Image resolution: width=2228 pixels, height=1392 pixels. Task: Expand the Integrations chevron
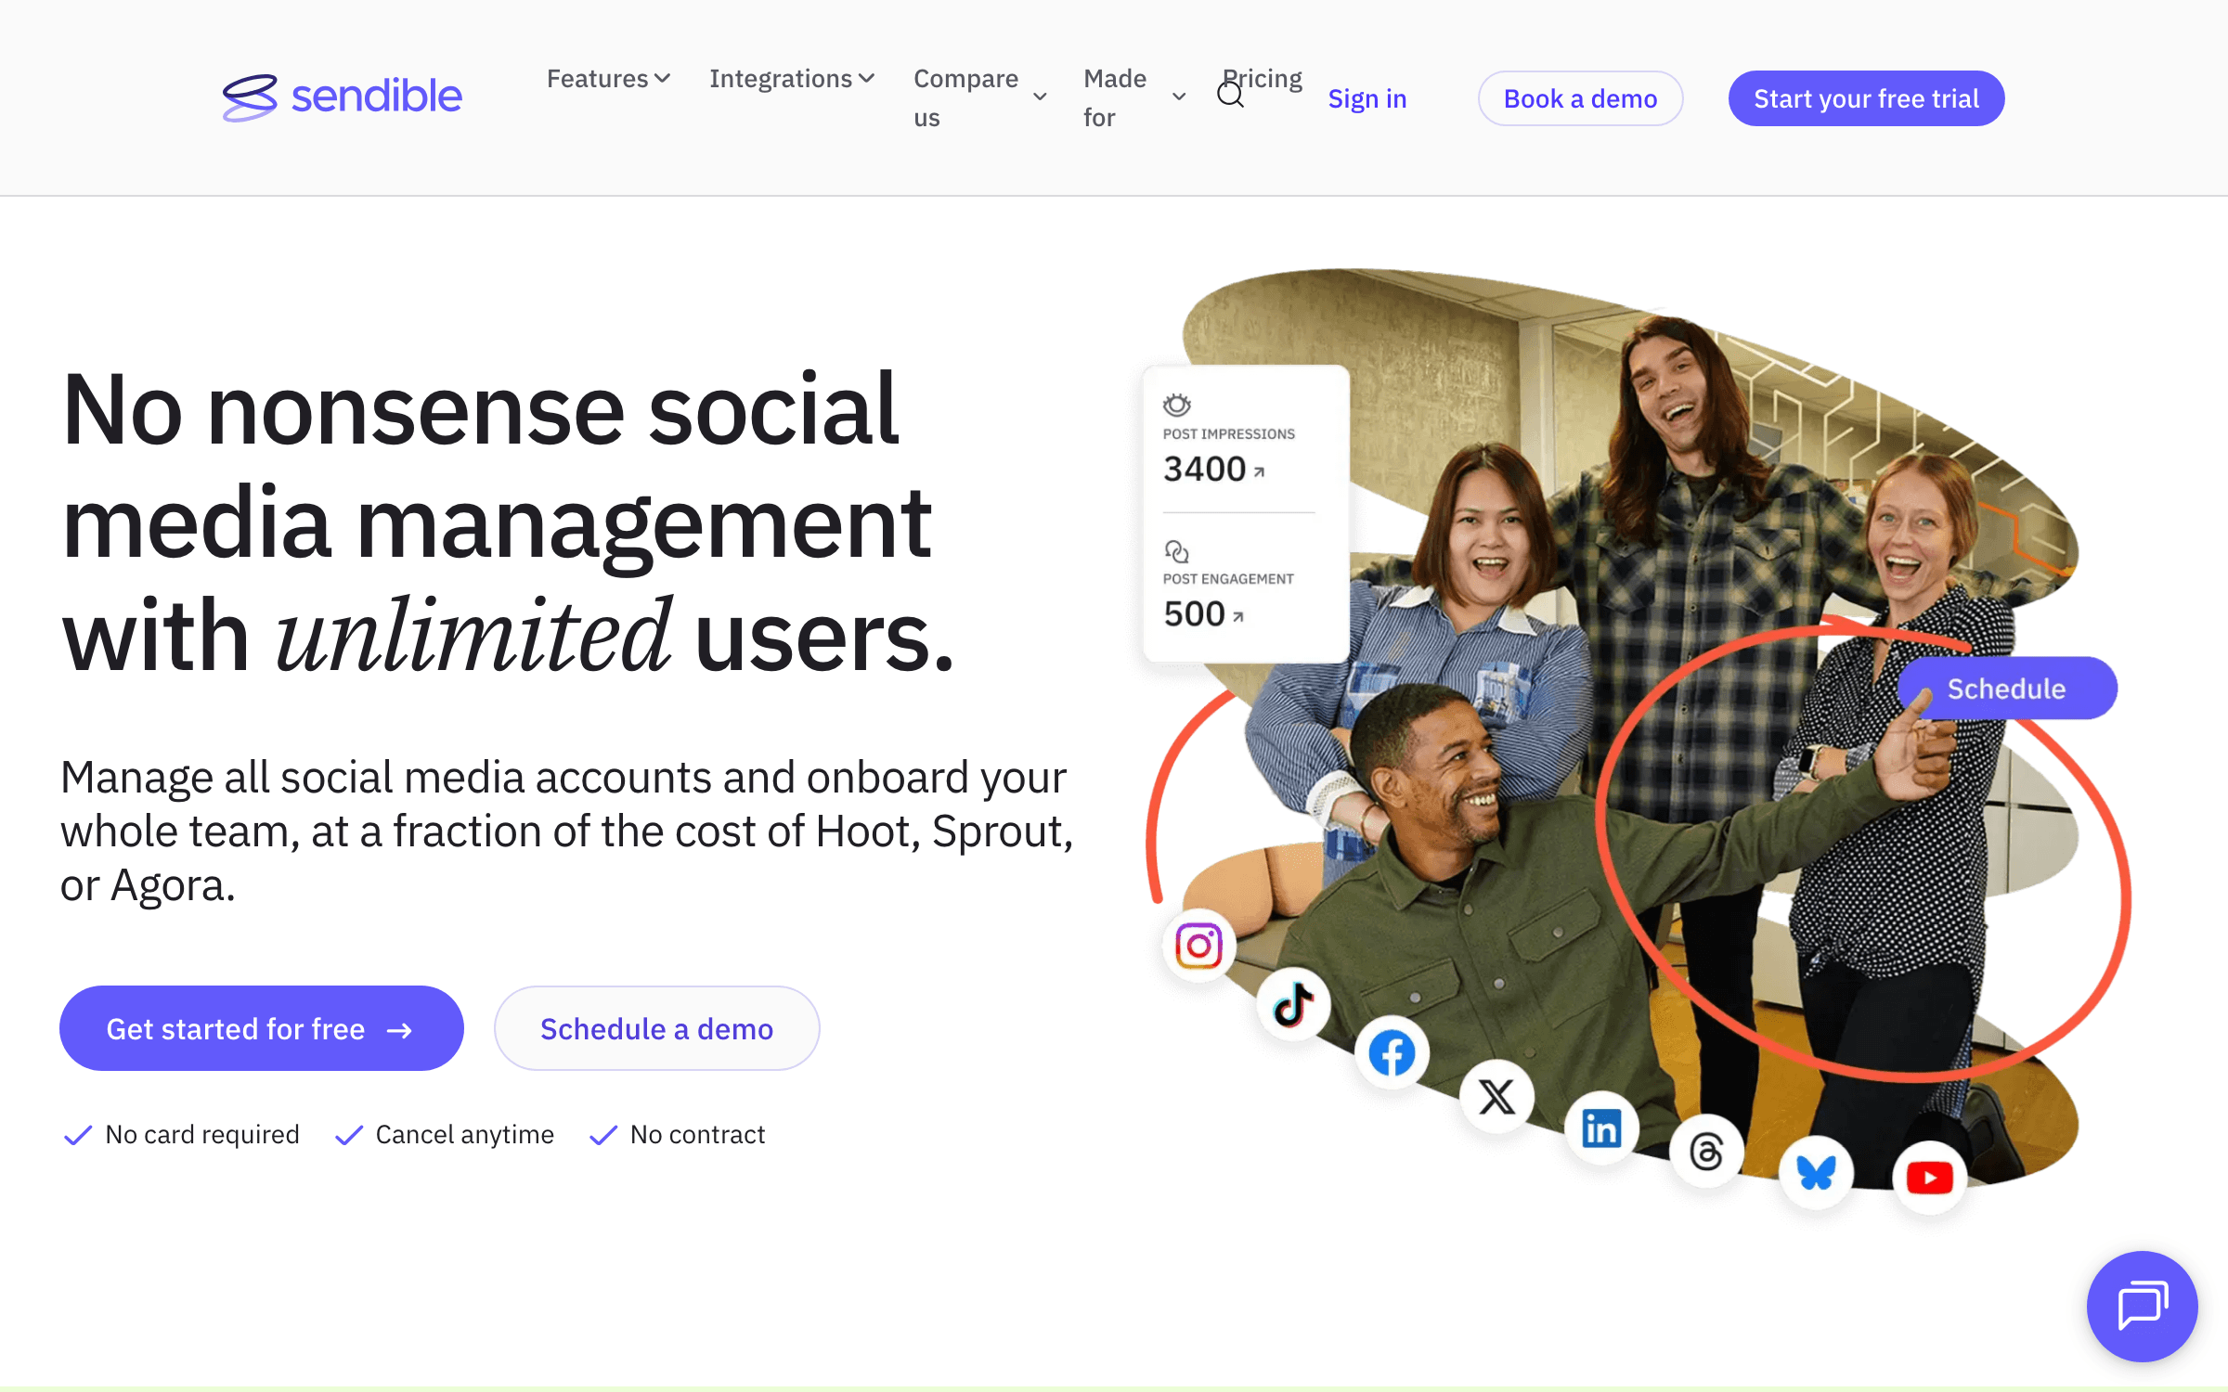(866, 79)
